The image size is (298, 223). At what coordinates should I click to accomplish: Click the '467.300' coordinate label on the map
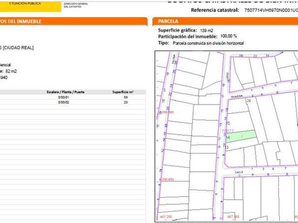[233, 216]
